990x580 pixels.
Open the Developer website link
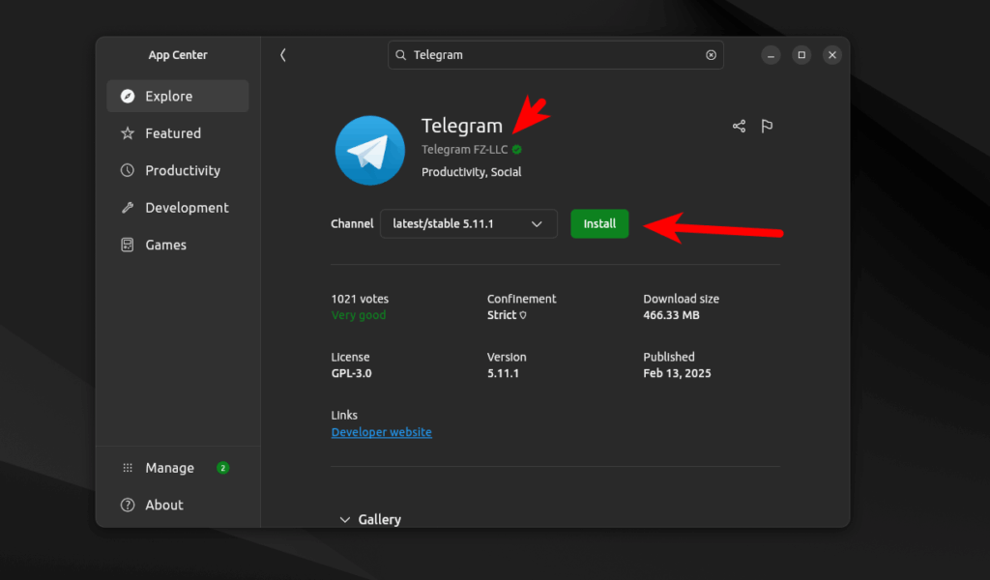point(381,432)
